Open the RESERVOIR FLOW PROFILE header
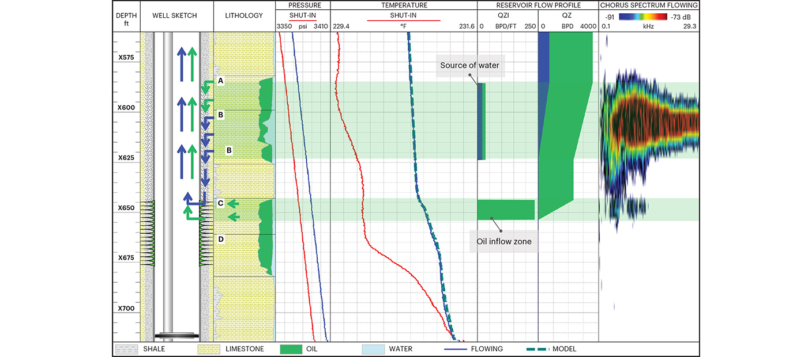The width and height of the screenshot is (812, 357). (538, 5)
